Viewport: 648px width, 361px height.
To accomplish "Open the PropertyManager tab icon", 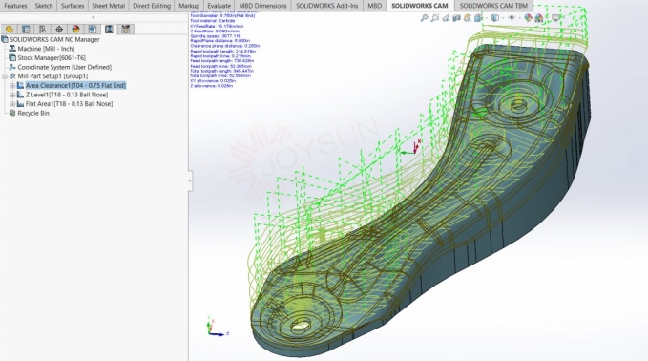I will 26,29.
